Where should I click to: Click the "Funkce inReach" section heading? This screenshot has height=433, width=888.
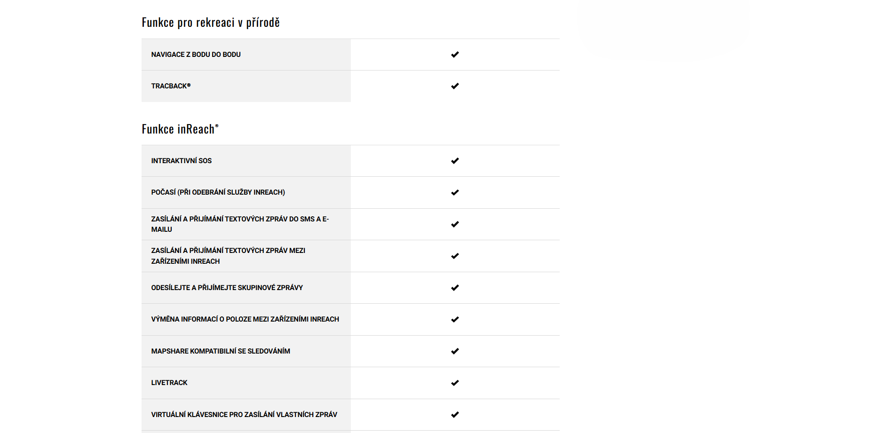click(180, 129)
